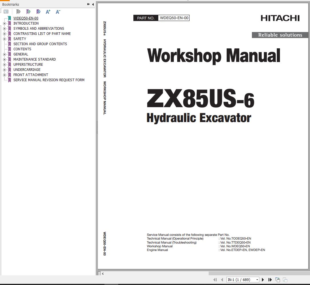Viewport: 310px width, 285px height.
Task: Select the SAFETY bookmark label
Action: 20,39
